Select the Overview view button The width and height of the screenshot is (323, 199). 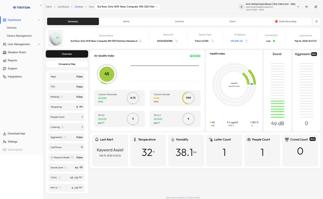[x=67, y=54]
